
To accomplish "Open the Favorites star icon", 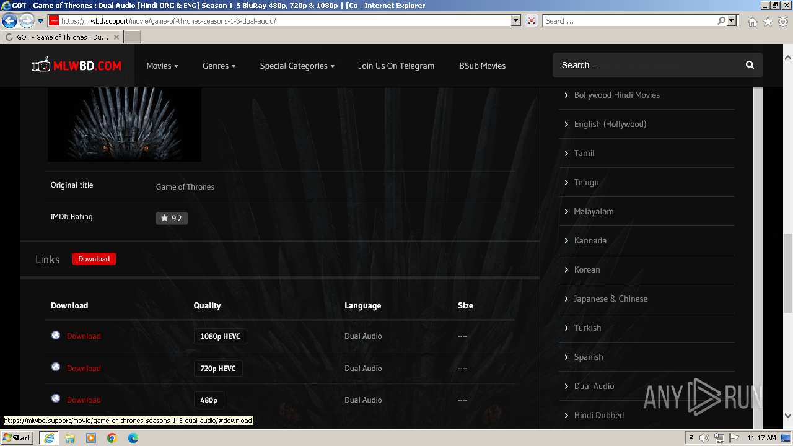I will [x=768, y=22].
